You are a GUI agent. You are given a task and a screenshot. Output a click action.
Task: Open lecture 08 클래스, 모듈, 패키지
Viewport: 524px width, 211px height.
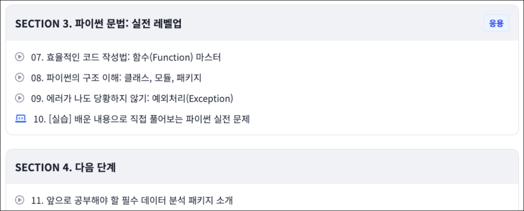[116, 78]
